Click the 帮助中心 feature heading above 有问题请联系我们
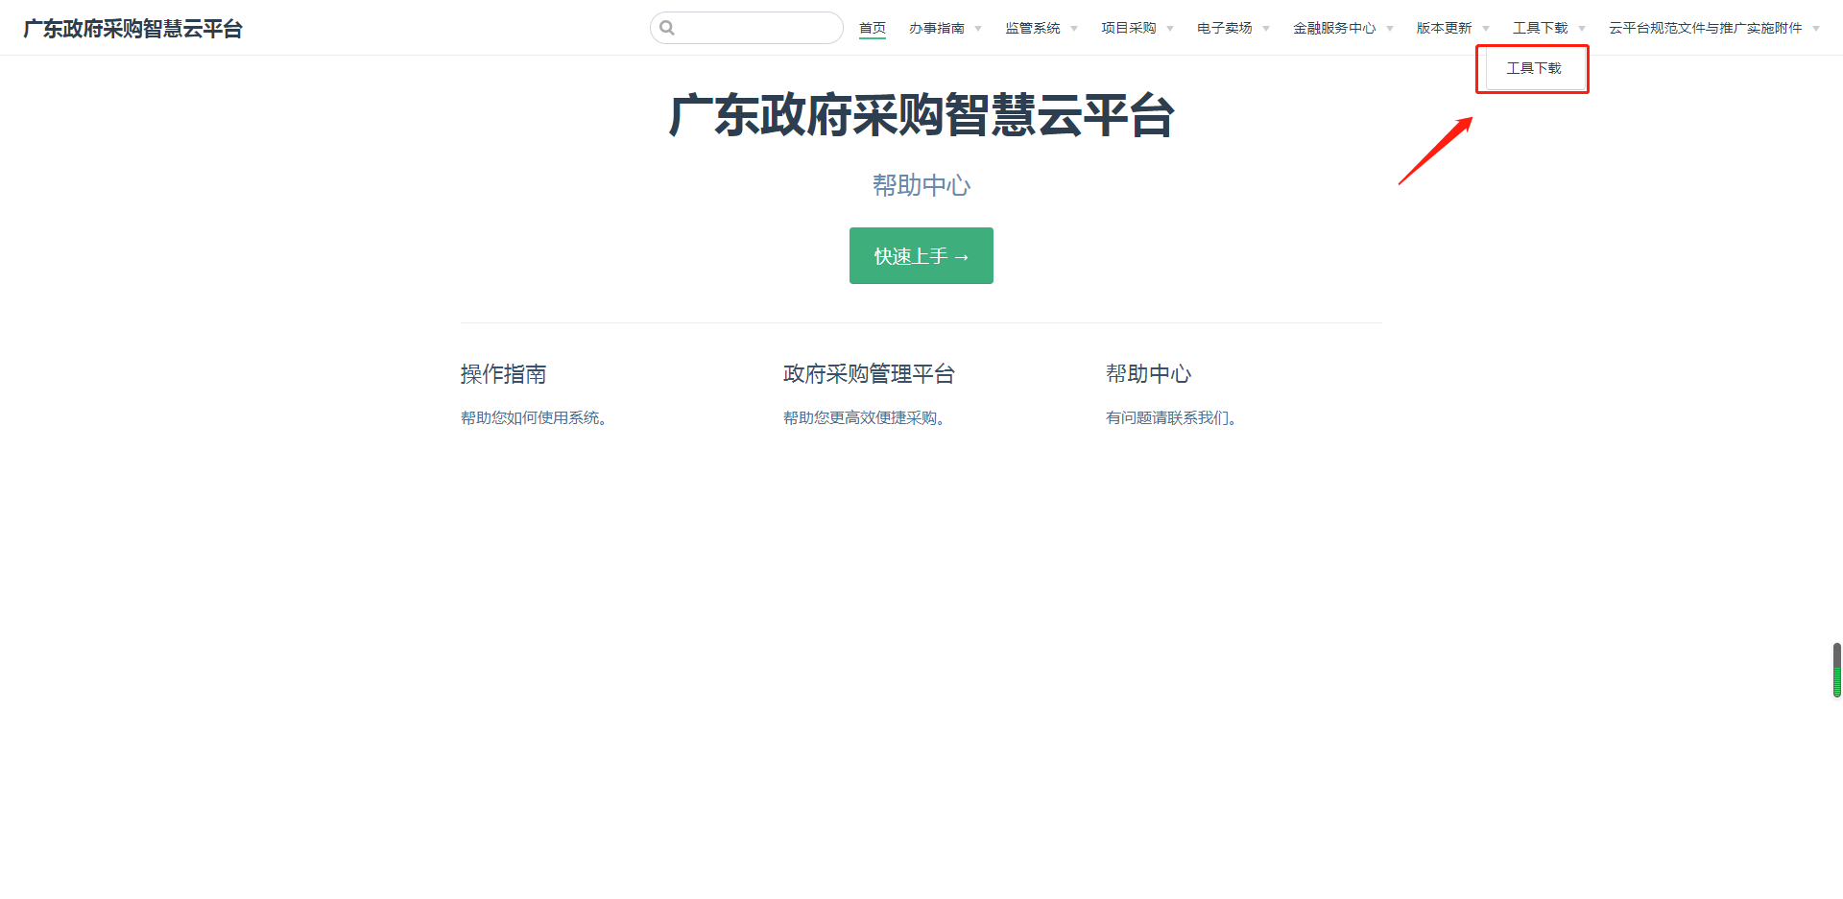Viewport: 1843px width, 899px height. pos(1148,373)
